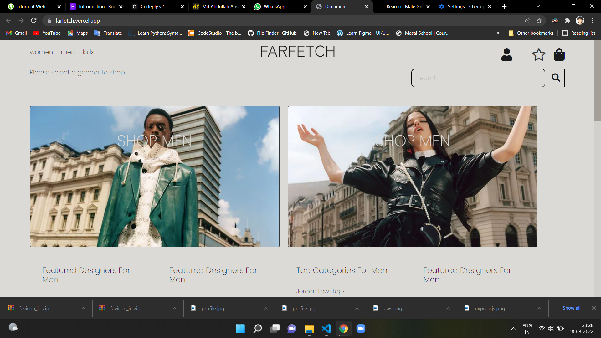
Task: Open the Farfetch user account icon
Action: click(507, 54)
